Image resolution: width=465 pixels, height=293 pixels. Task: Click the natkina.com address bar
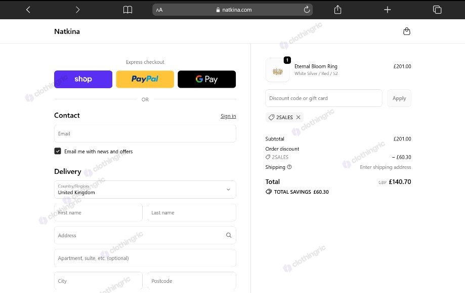[x=233, y=10]
